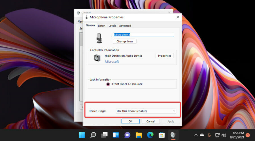Launch Microsoft Edge from the taskbar
The width and height of the screenshot is (255, 141).
pos(150,135)
